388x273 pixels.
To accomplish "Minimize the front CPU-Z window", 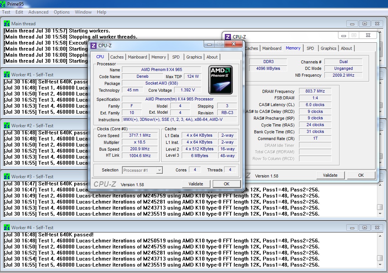I will click(x=209, y=44).
